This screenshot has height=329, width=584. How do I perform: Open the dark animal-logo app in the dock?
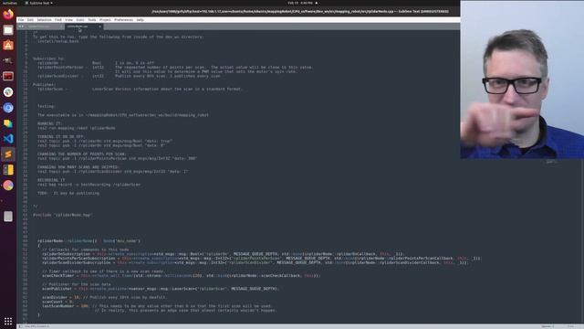8,61
